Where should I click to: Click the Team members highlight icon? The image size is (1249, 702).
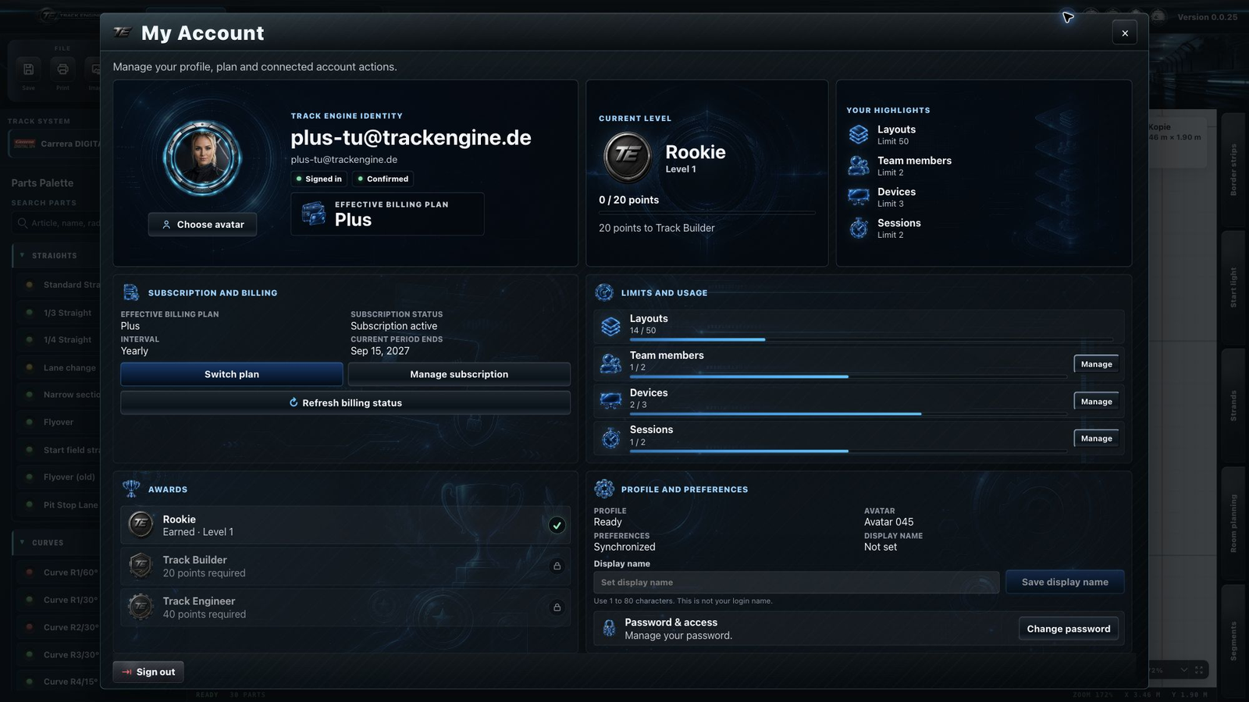859,165
